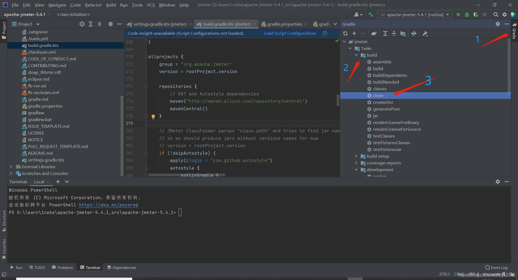
Task: Toggle Show Dependencies in Gradle toolbar
Action: point(403,33)
